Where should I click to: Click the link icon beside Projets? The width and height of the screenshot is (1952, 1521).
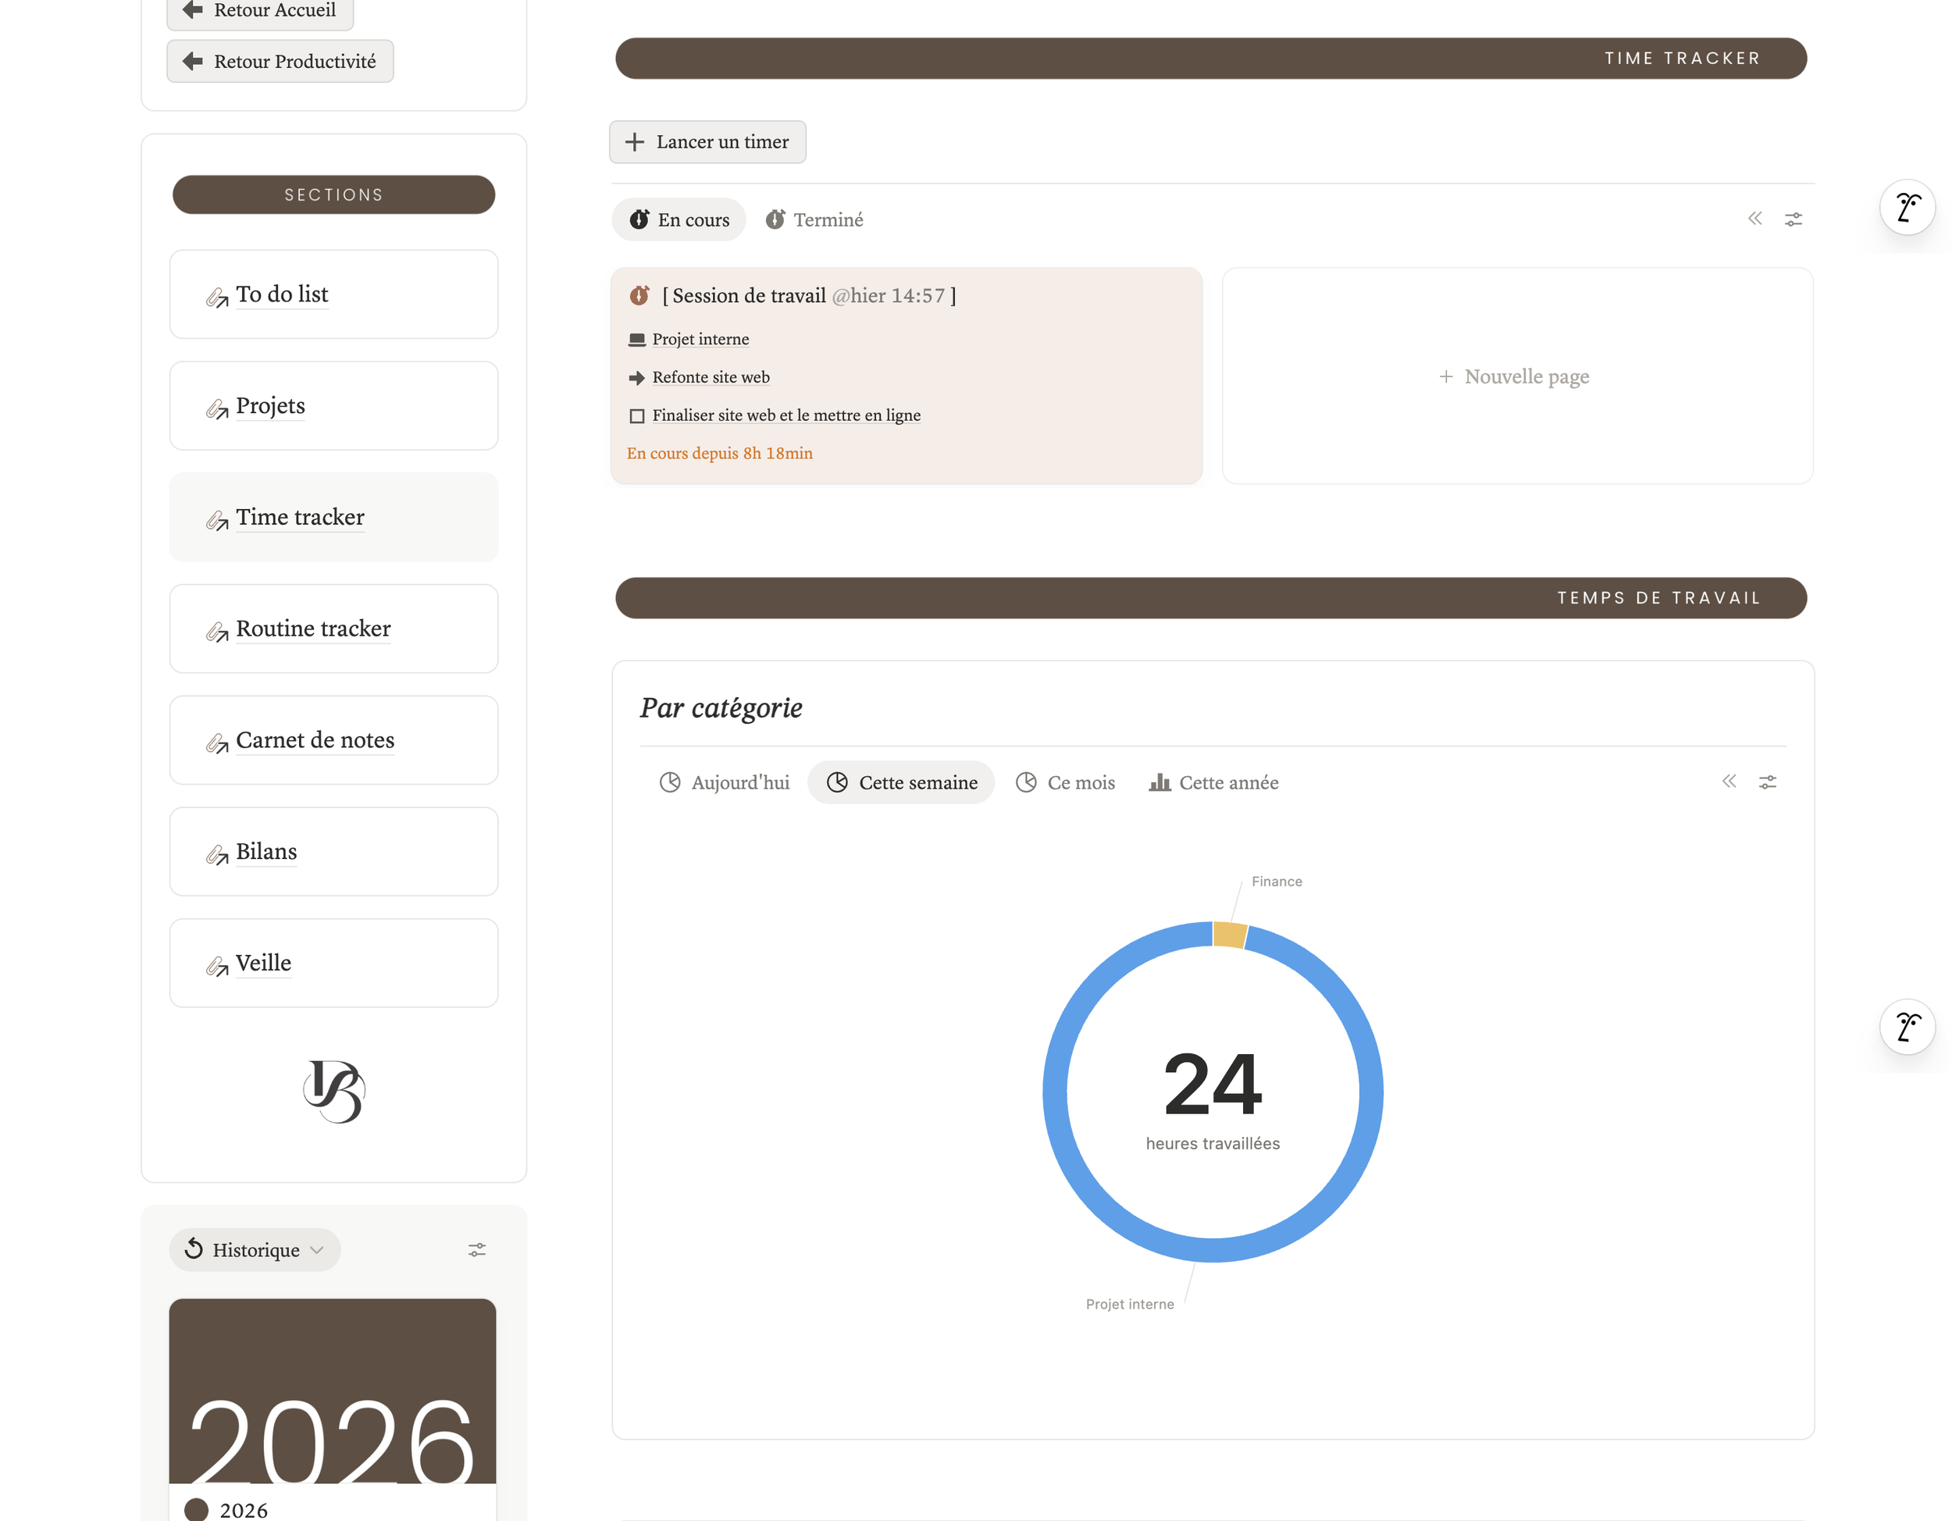coord(217,410)
